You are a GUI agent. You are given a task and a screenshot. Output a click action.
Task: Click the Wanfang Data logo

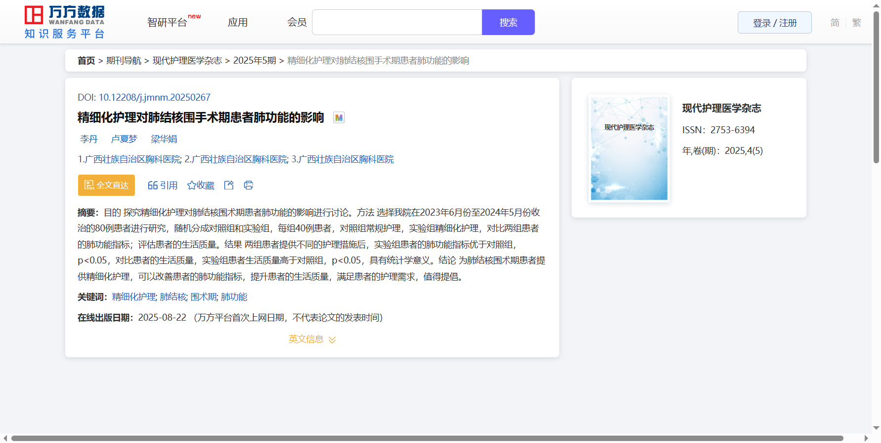[65, 22]
